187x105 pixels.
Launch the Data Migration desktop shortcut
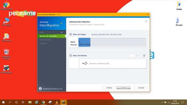tap(6, 69)
